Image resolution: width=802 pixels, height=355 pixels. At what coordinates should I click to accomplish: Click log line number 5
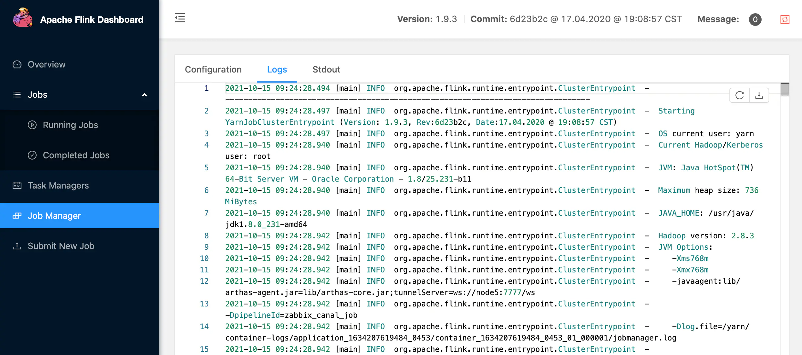pyautogui.click(x=206, y=168)
